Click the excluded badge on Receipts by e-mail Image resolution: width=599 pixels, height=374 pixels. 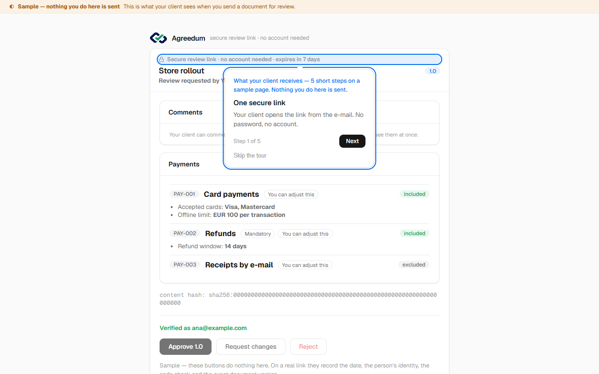[414, 265]
